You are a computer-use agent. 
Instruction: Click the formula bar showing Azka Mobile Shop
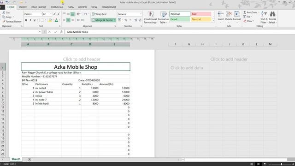pos(180,32)
